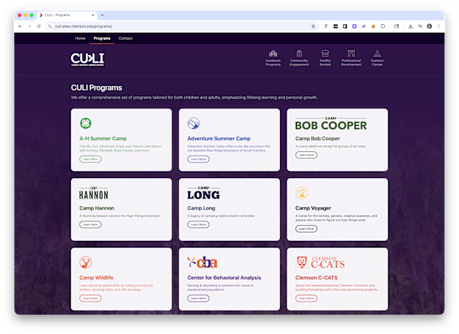
Task: Open the Facility Rentals icon link
Action: [325, 58]
